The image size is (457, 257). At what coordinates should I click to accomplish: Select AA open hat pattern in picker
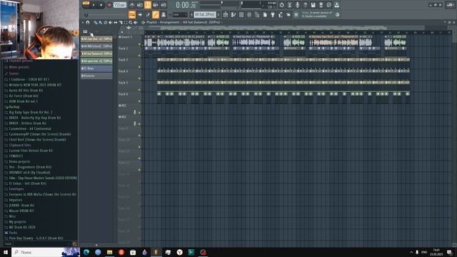96,61
